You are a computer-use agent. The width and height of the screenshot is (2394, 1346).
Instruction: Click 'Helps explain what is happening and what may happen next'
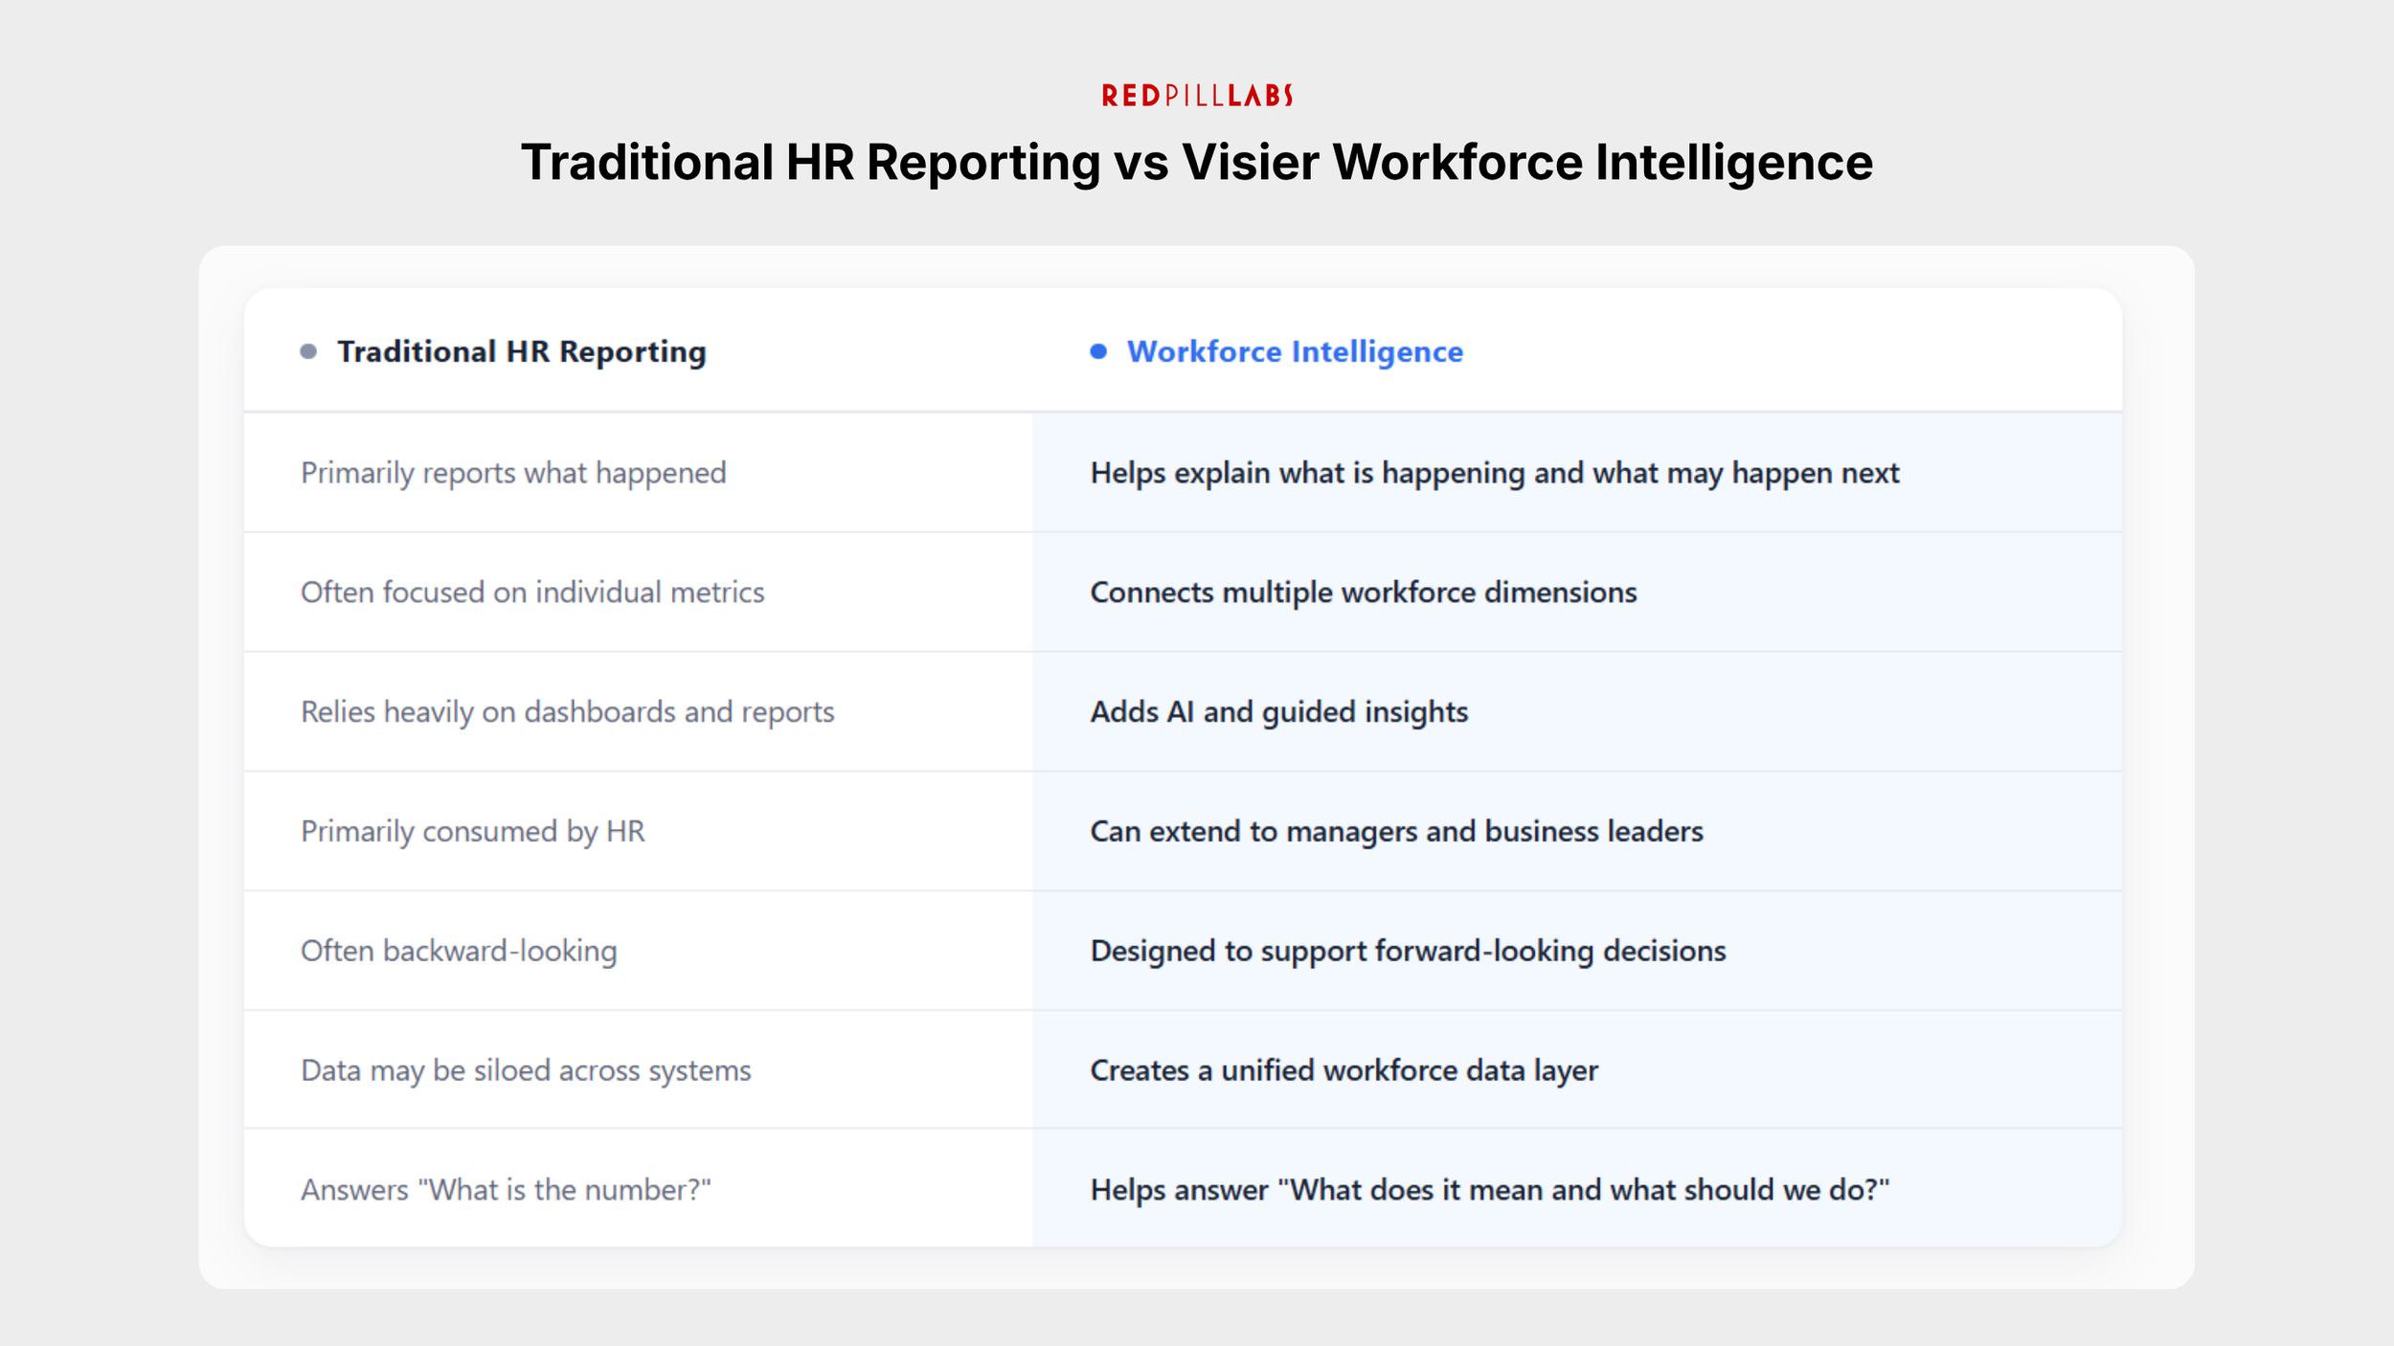coord(1494,473)
